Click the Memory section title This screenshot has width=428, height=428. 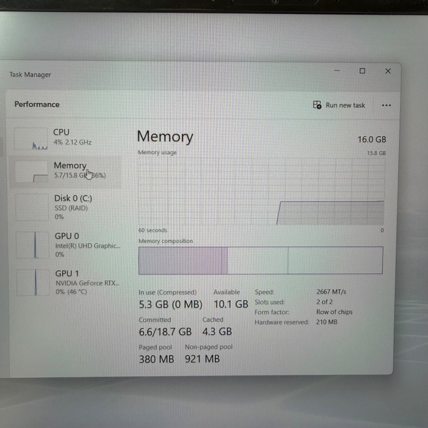coord(165,137)
